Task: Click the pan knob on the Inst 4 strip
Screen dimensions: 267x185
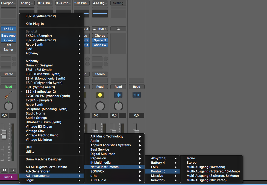Action: tap(8, 106)
